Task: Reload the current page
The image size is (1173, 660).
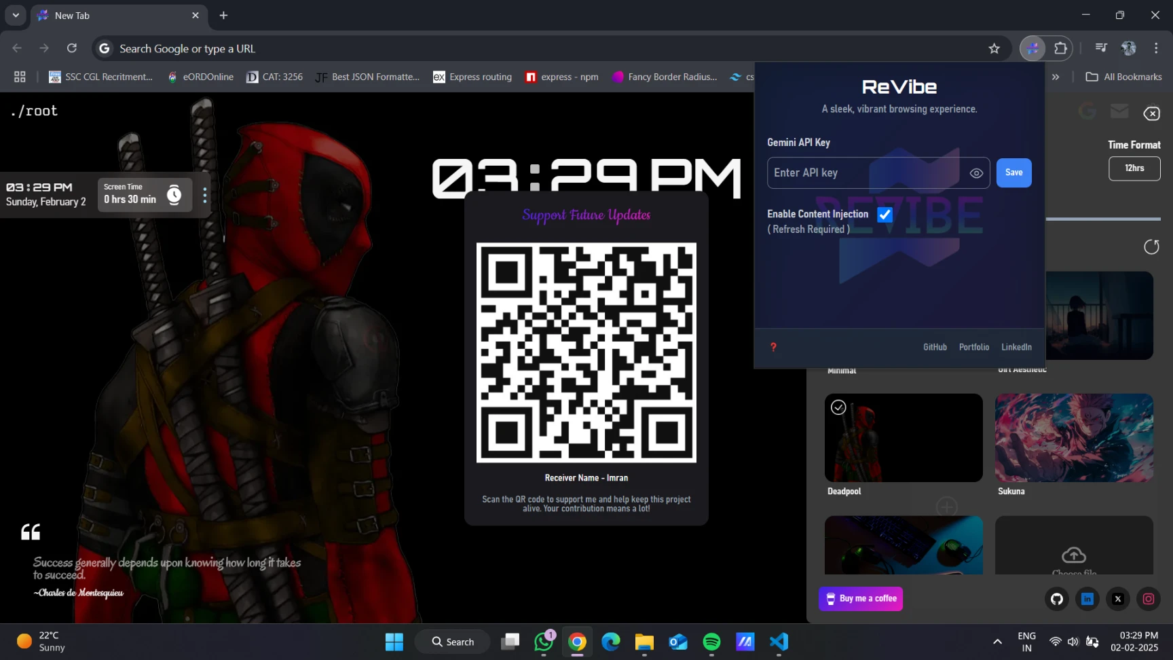Action: pos(71,48)
